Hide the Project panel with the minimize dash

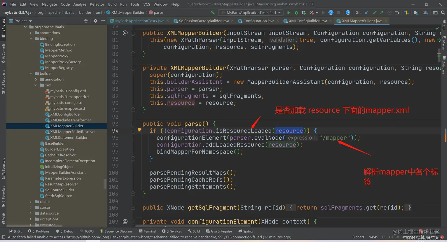click(x=103, y=21)
